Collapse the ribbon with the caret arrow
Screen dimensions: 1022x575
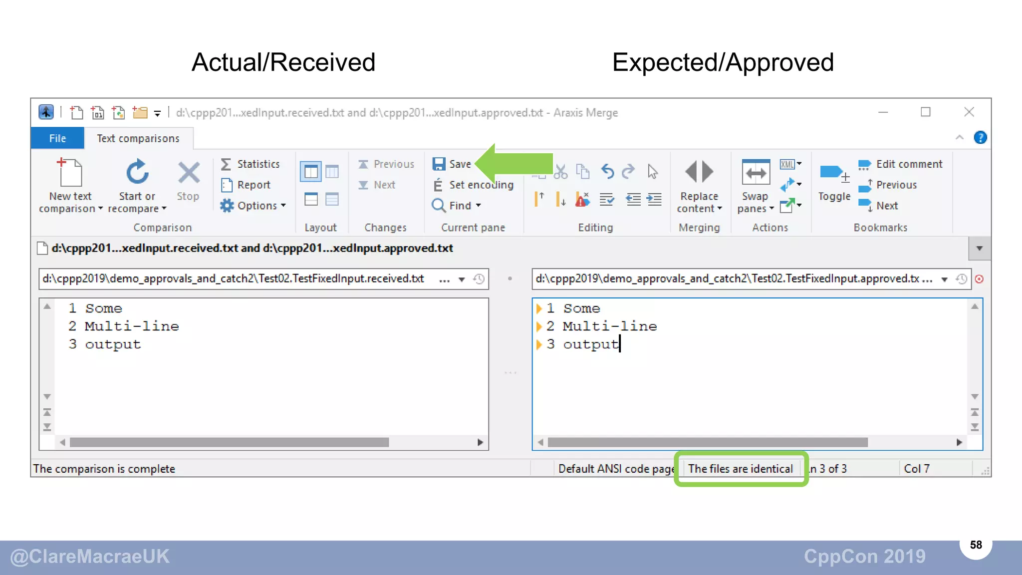tap(959, 138)
